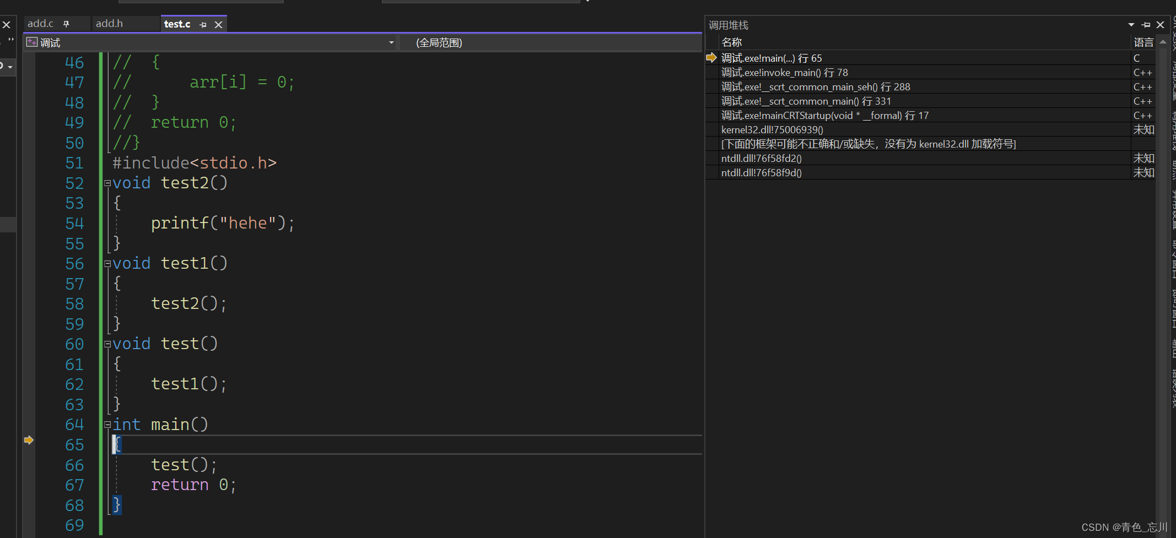Close the side panel left of add.c
The width and height of the screenshot is (1176, 538).
(7, 25)
